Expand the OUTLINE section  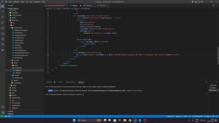coord(10,111)
